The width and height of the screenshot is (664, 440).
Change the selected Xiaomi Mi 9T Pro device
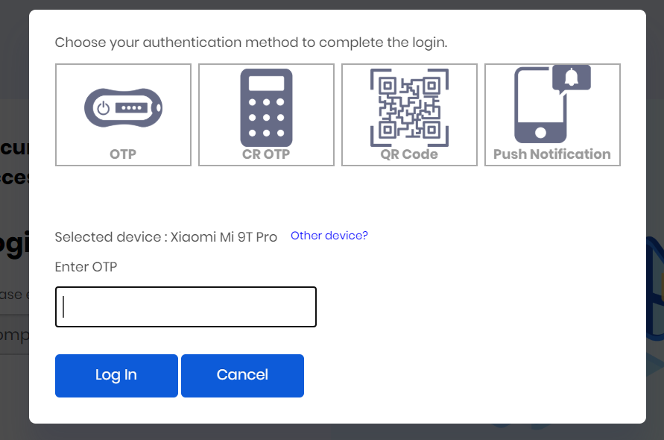click(329, 235)
